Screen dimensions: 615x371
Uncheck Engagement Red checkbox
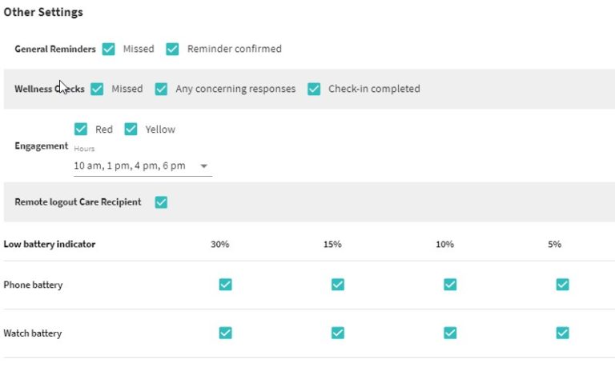pyautogui.click(x=81, y=129)
